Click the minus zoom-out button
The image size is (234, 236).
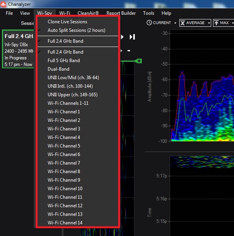129,51
